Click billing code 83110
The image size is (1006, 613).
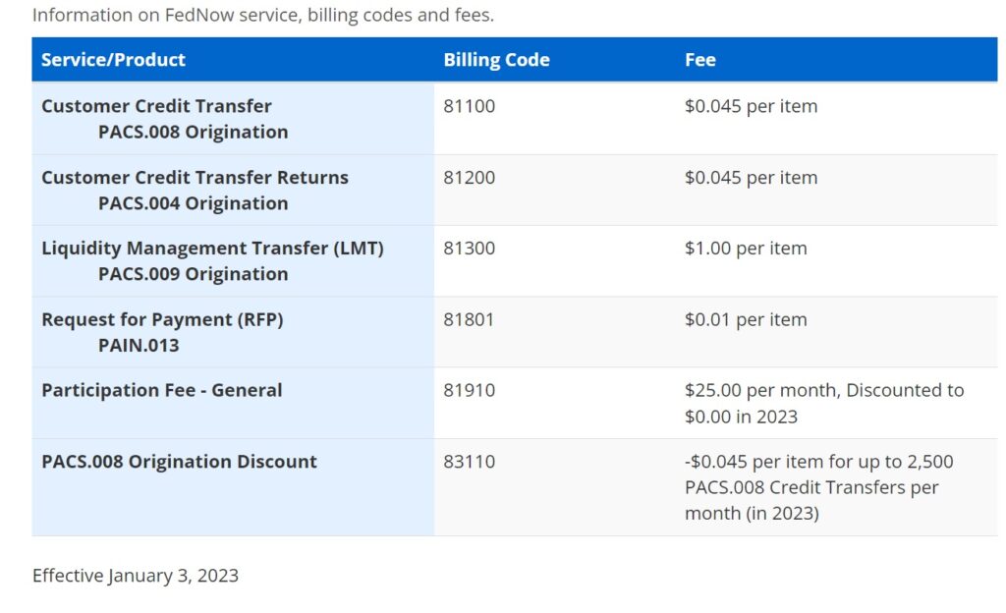470,462
